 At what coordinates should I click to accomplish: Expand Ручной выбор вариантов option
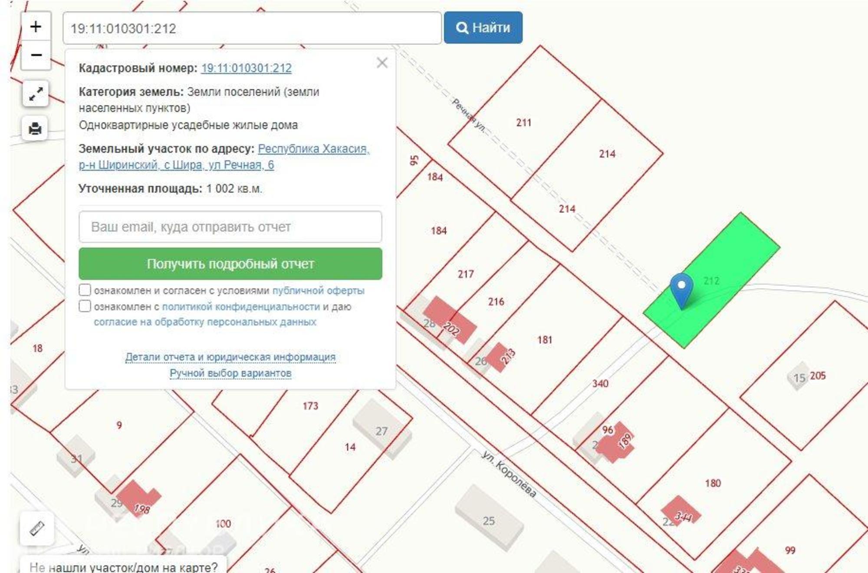(x=230, y=373)
